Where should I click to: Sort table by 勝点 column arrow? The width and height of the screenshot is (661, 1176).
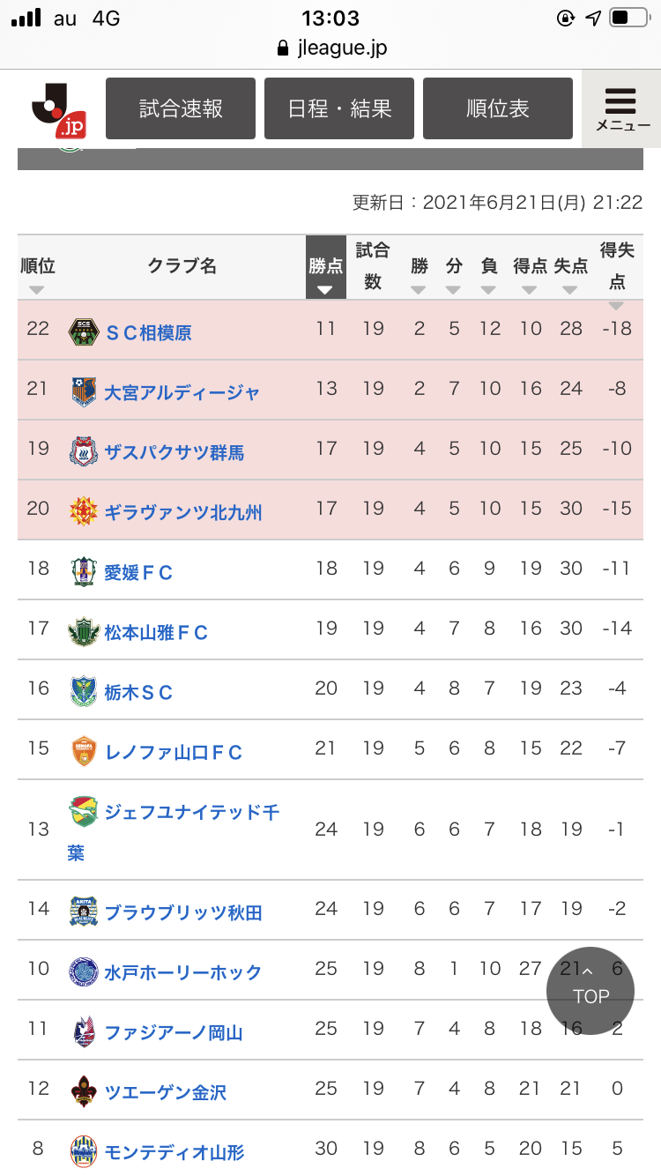[x=325, y=290]
